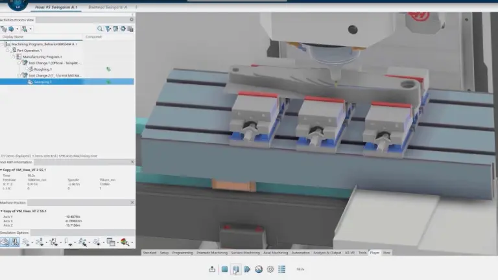Screen dimensions: 498x280
Task: Toggle first material removal simulation option
Action: point(5,242)
